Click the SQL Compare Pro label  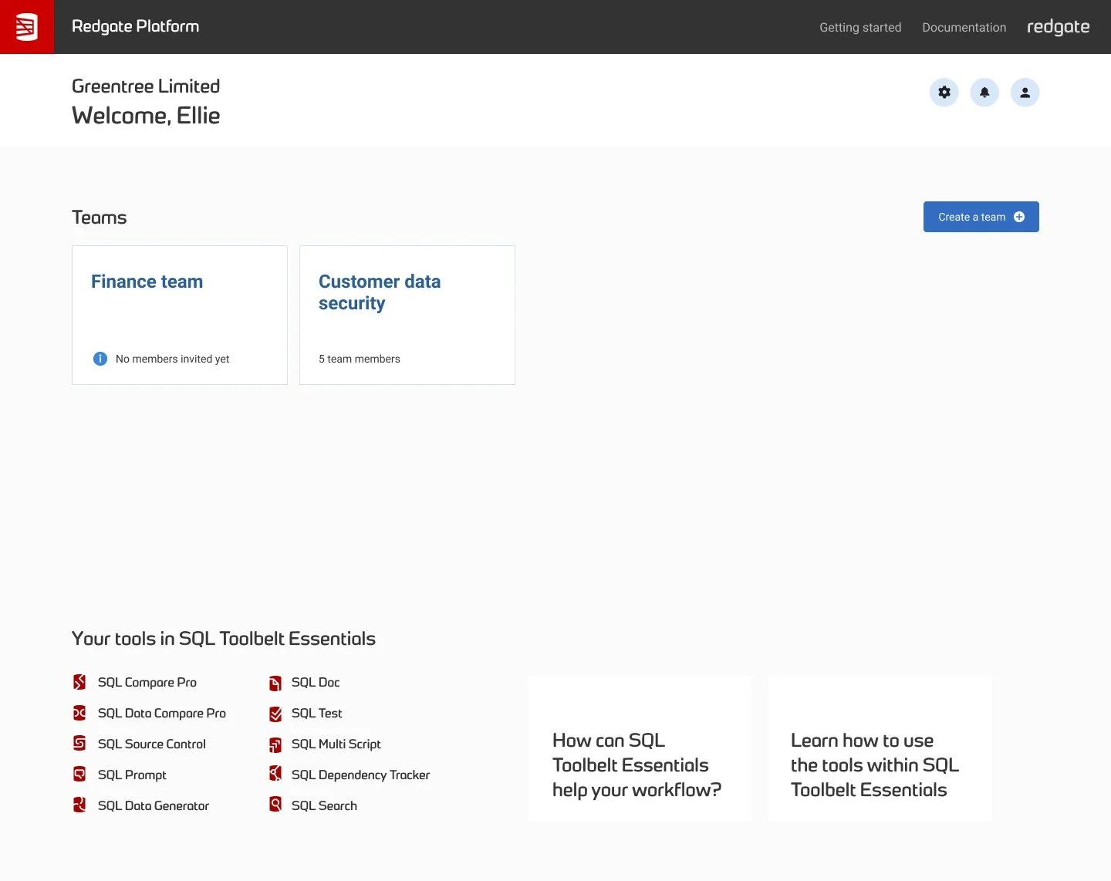point(147,682)
